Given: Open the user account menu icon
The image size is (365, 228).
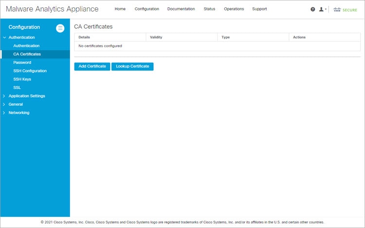Looking at the screenshot, I should pyautogui.click(x=321, y=9).
